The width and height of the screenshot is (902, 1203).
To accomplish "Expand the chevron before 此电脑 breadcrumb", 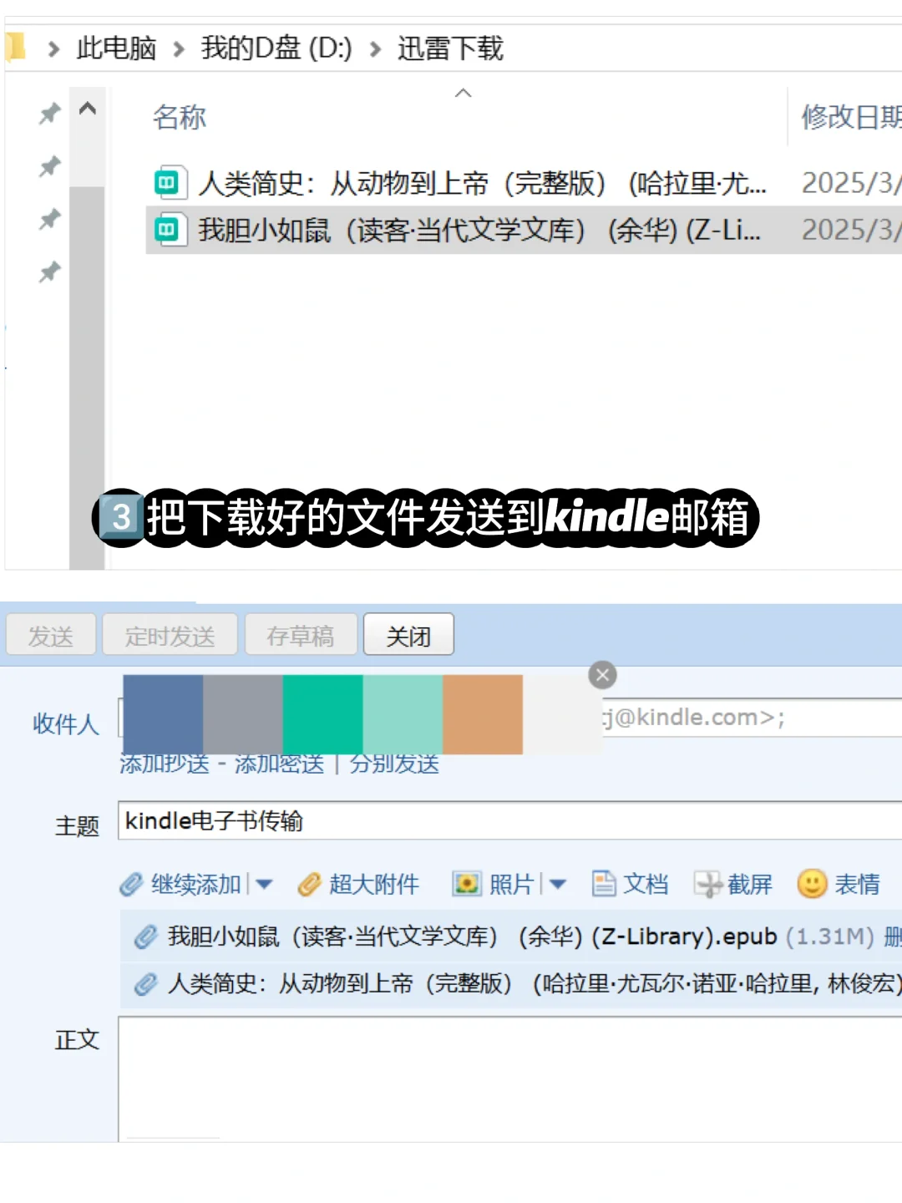I will (53, 49).
